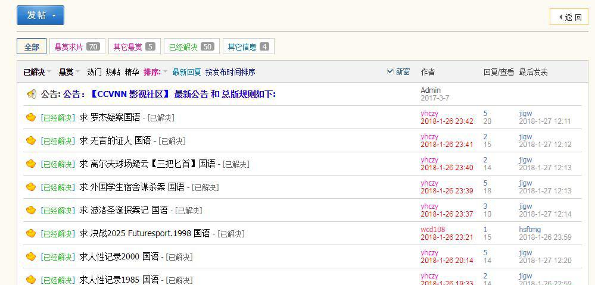
Task: Click the 50 badge on 已经解决
Action: point(208,46)
